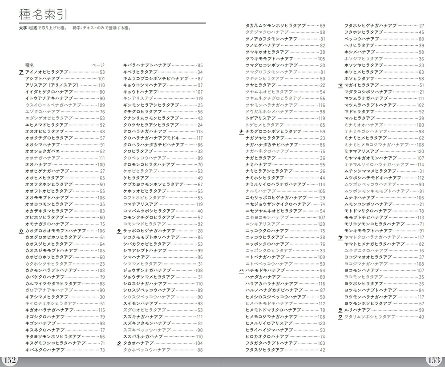Click the マ section marker
445x367 pixels.
click(x=340, y=85)
